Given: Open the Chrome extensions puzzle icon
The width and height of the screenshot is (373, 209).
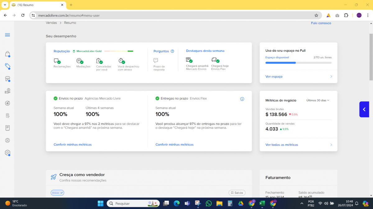Looking at the screenshot, I should point(346,15).
